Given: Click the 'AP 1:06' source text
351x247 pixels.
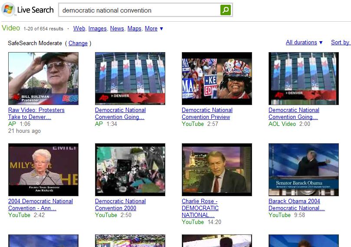Looking at the screenshot, I should pos(19,124).
